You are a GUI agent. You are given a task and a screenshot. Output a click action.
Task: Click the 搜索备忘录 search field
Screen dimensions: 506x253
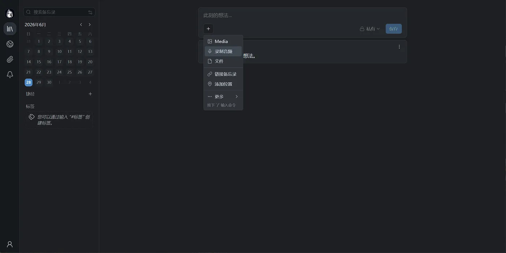(59, 12)
